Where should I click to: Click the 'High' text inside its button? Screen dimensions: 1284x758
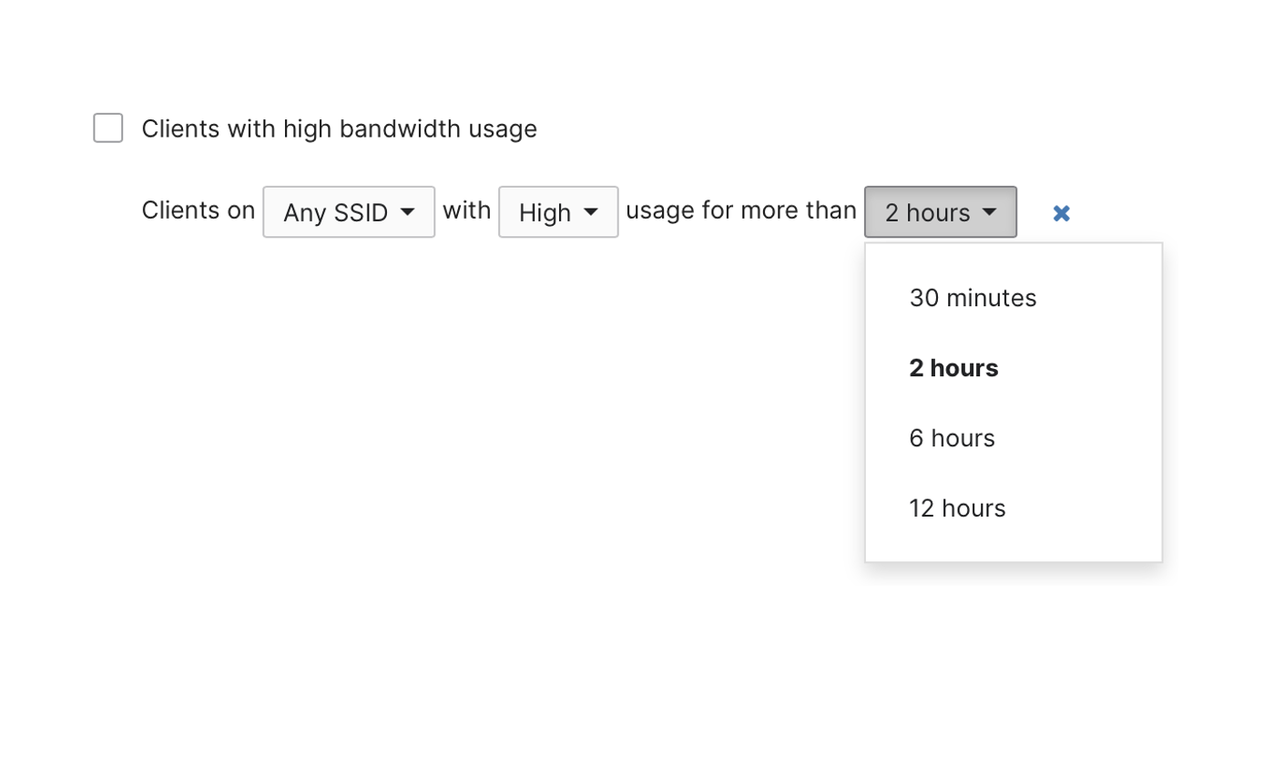[x=545, y=212]
